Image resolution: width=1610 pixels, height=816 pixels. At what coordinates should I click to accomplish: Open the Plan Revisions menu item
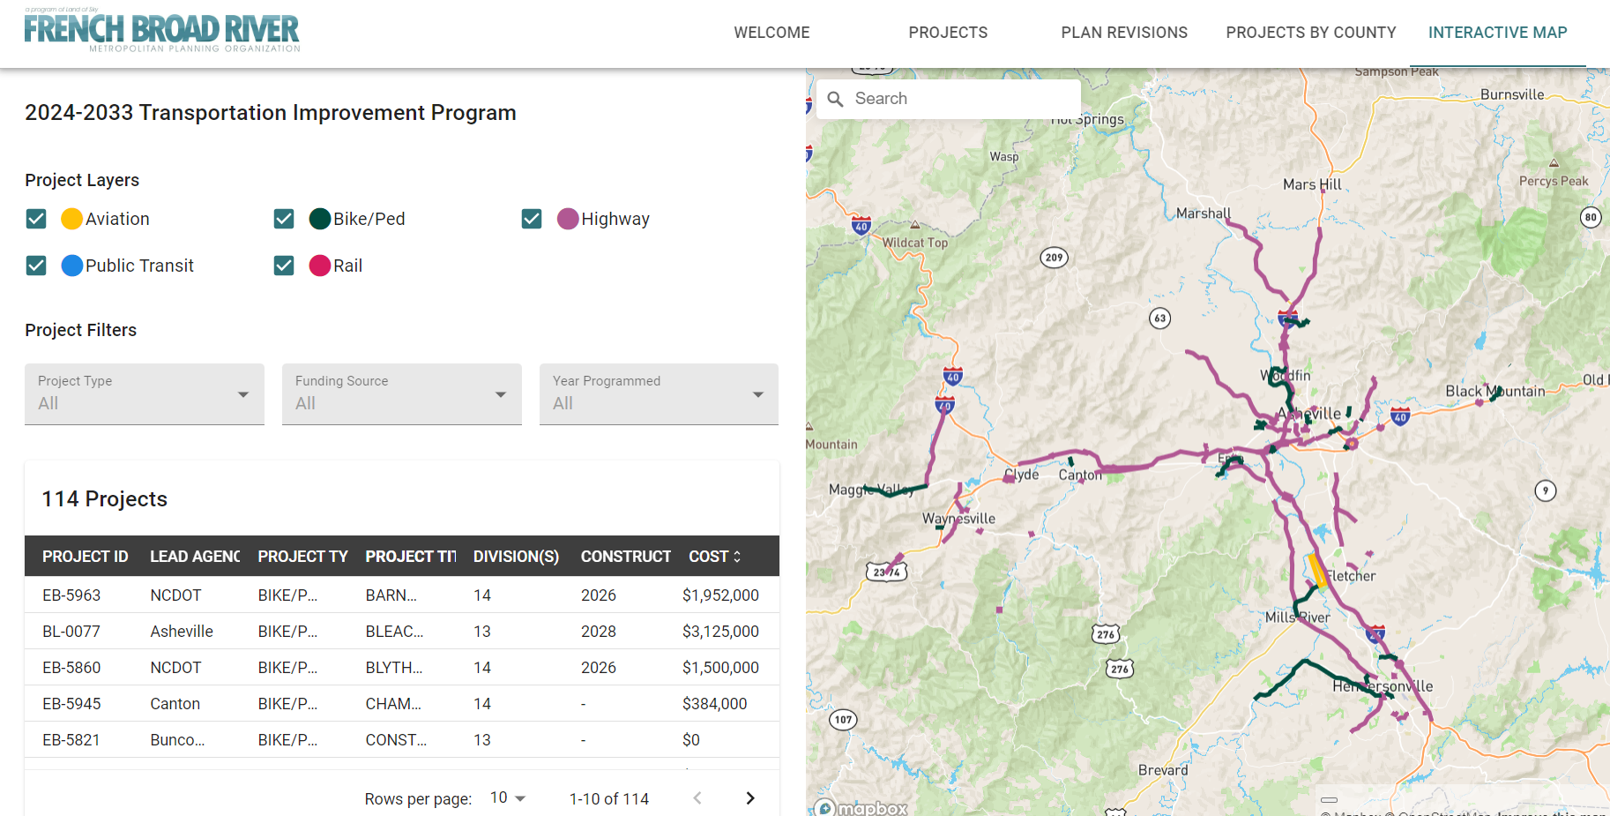[1124, 33]
